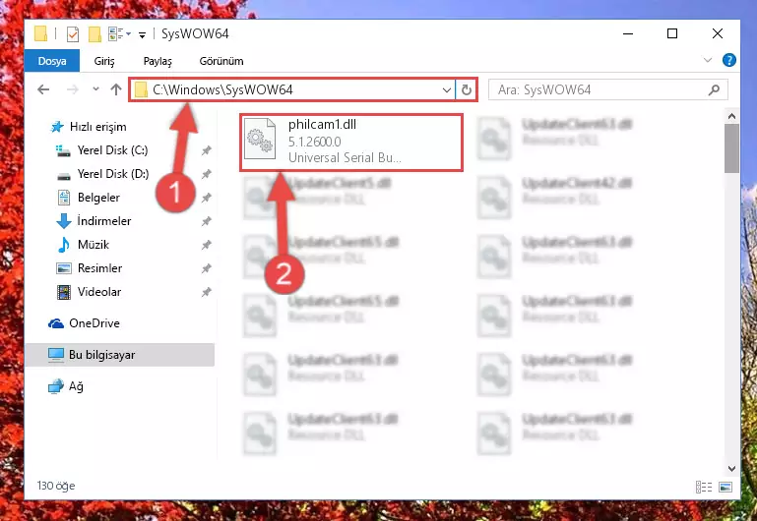Close the SysWOW64 window
The height and width of the screenshot is (521, 757).
click(718, 33)
